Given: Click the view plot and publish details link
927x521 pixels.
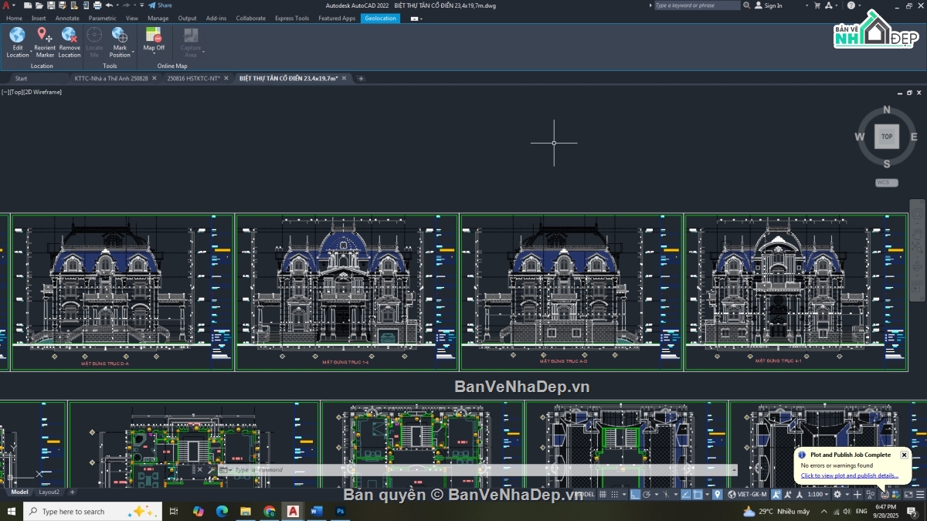Looking at the screenshot, I should tap(849, 475).
